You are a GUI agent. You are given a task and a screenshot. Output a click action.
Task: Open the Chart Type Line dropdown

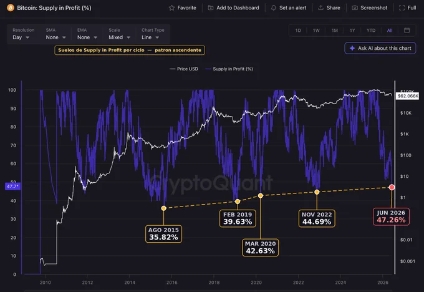pos(150,37)
